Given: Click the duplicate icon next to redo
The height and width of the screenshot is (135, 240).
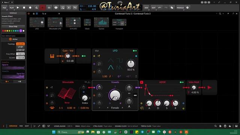Looking at the screenshot, I should [172, 7].
